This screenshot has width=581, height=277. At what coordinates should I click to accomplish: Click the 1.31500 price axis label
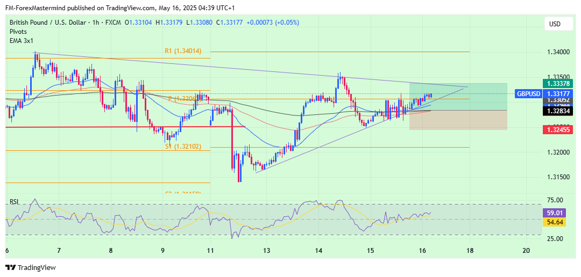click(558, 178)
